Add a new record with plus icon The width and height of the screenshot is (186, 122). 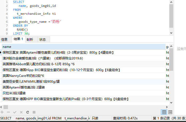pyautogui.click(x=2, y=112)
